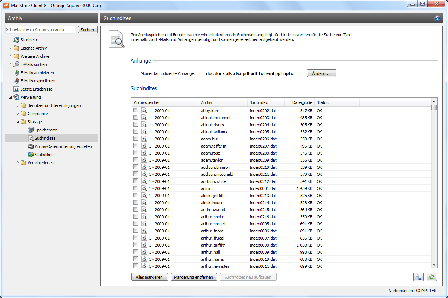
Task: Click the E-Mails exportieren icon
Action: 16,81
